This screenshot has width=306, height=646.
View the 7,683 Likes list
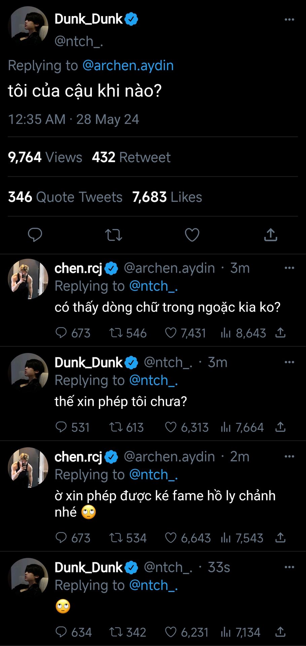click(167, 197)
